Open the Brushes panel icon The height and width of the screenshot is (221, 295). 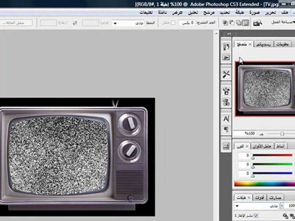[226, 91]
